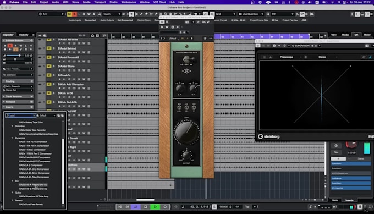Viewport: 374px width, 214px height.
Task: Collapse the EQ category in plugin list
Action: [x=13, y=181]
